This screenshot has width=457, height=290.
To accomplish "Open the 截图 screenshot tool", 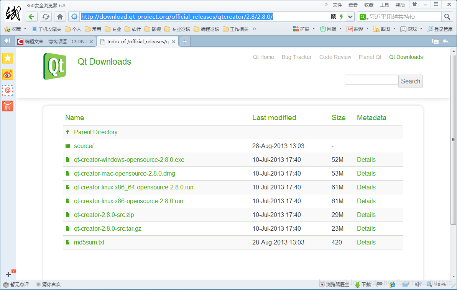I will point(382,29).
